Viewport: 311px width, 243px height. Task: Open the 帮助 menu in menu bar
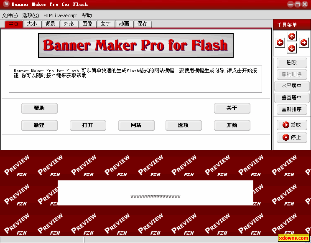point(87,15)
